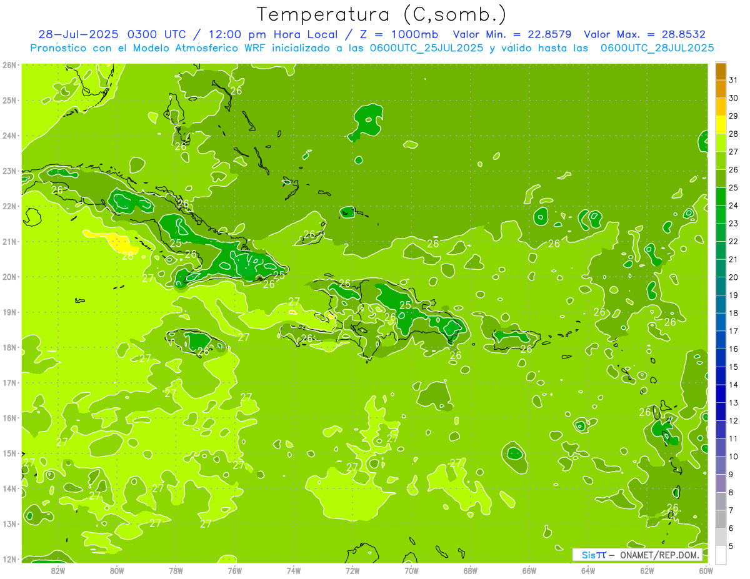This screenshot has width=750, height=579.
Task: Click the 68W longitude axis label
Action: [x=471, y=570]
